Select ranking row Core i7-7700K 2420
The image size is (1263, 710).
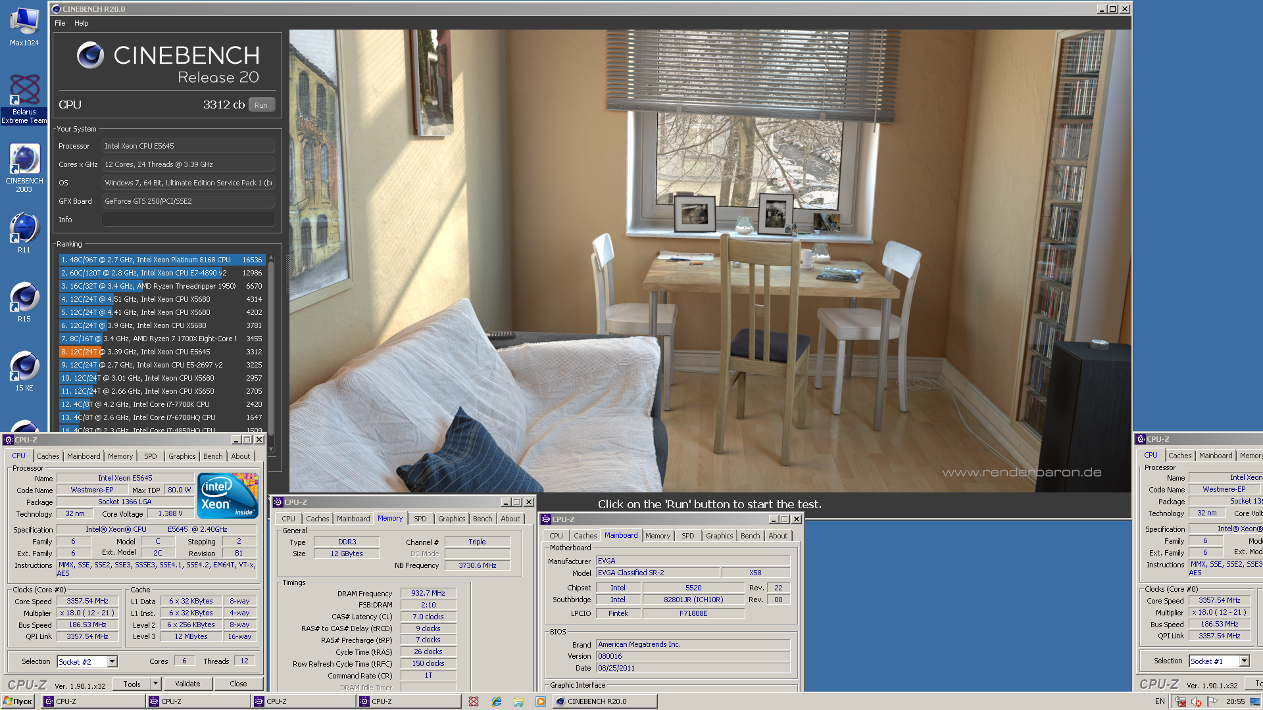(x=162, y=404)
